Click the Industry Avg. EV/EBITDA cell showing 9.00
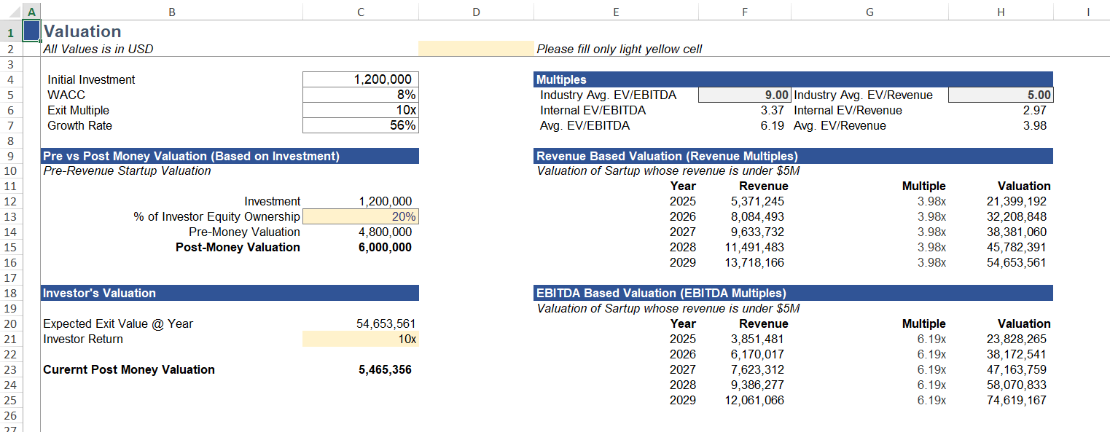The image size is (1110, 432). (744, 94)
